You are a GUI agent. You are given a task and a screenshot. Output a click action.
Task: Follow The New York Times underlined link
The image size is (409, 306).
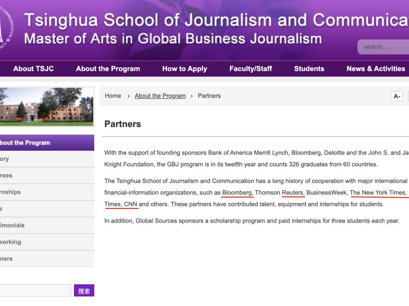[378, 192]
